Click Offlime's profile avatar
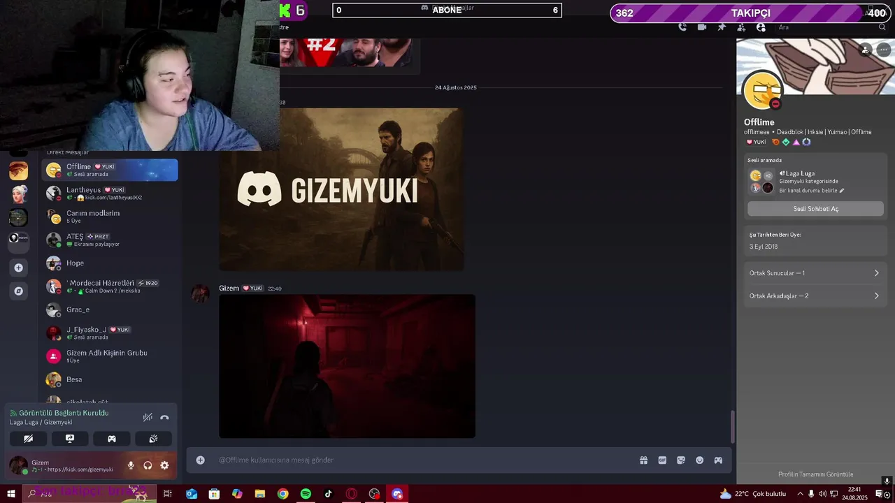This screenshot has height=503, width=895. [x=762, y=91]
